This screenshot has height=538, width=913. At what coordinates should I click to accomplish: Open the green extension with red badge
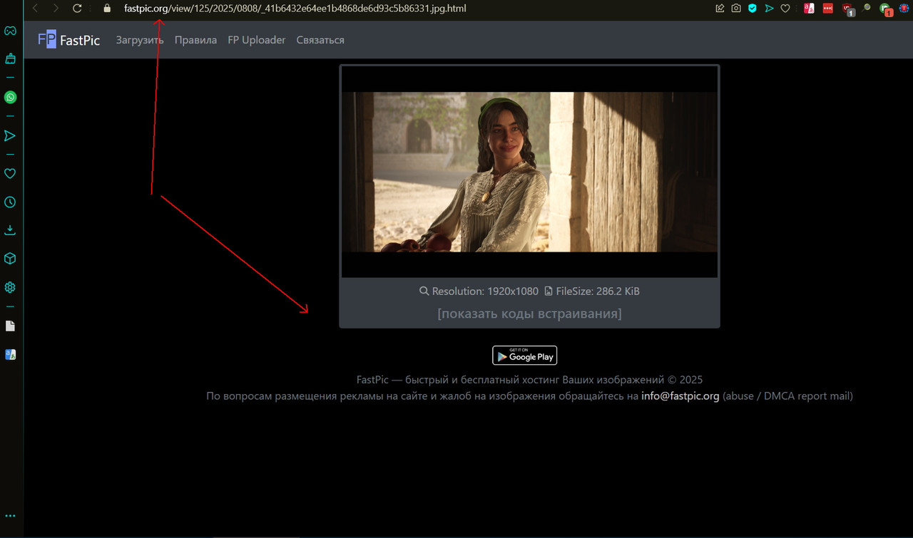885,9
